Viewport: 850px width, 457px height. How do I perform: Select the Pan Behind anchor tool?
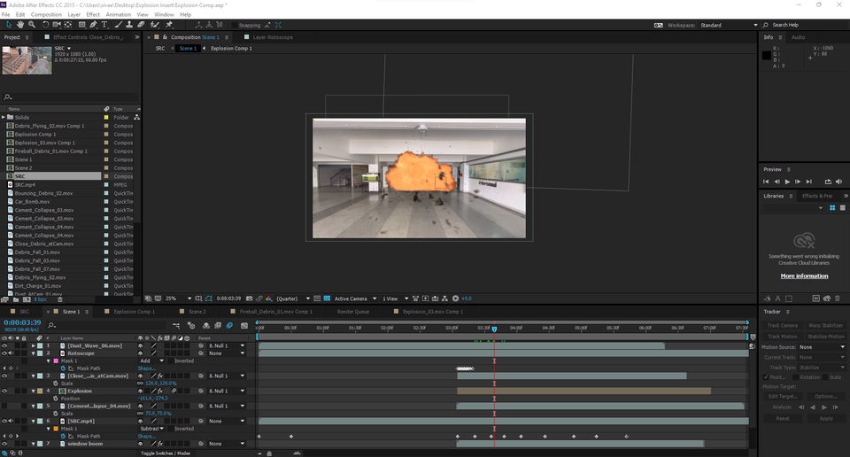(68, 25)
